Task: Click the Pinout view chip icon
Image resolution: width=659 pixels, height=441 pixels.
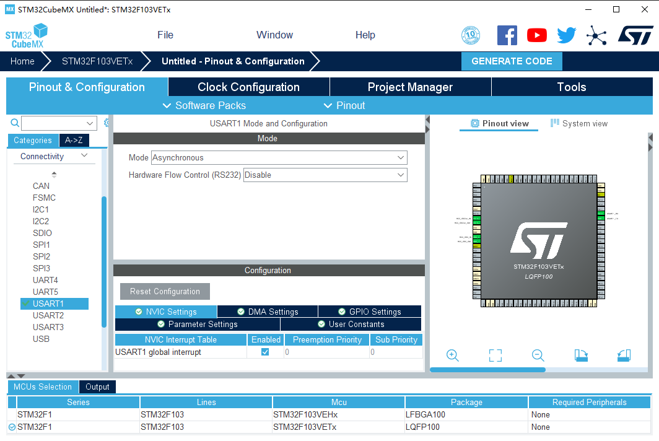Action: tap(475, 124)
